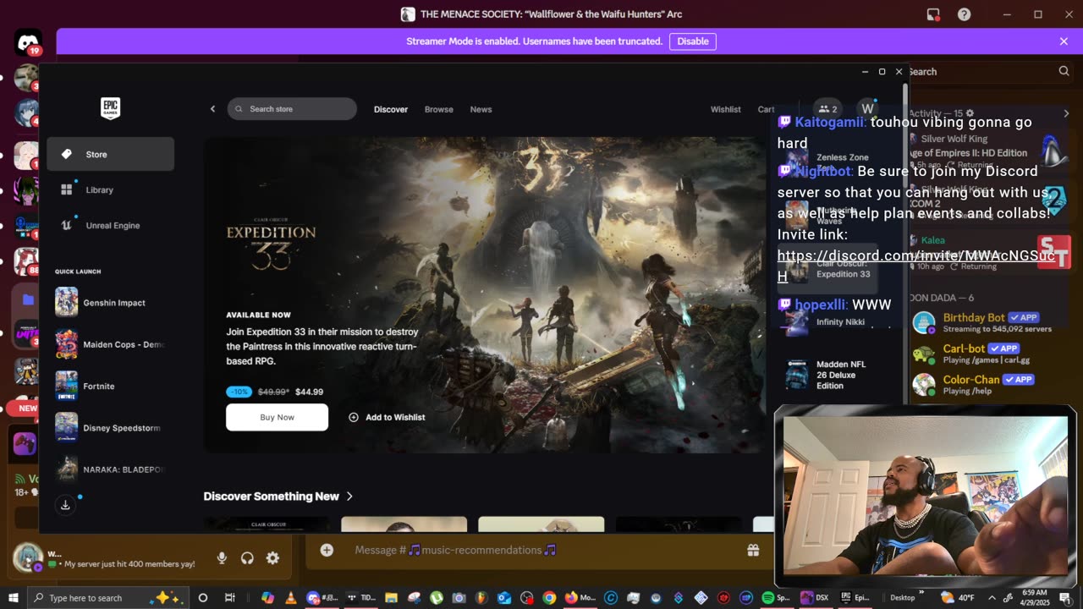Disable Streamer Mode in Discord banner
Screen dimensions: 1083x609
[693, 41]
